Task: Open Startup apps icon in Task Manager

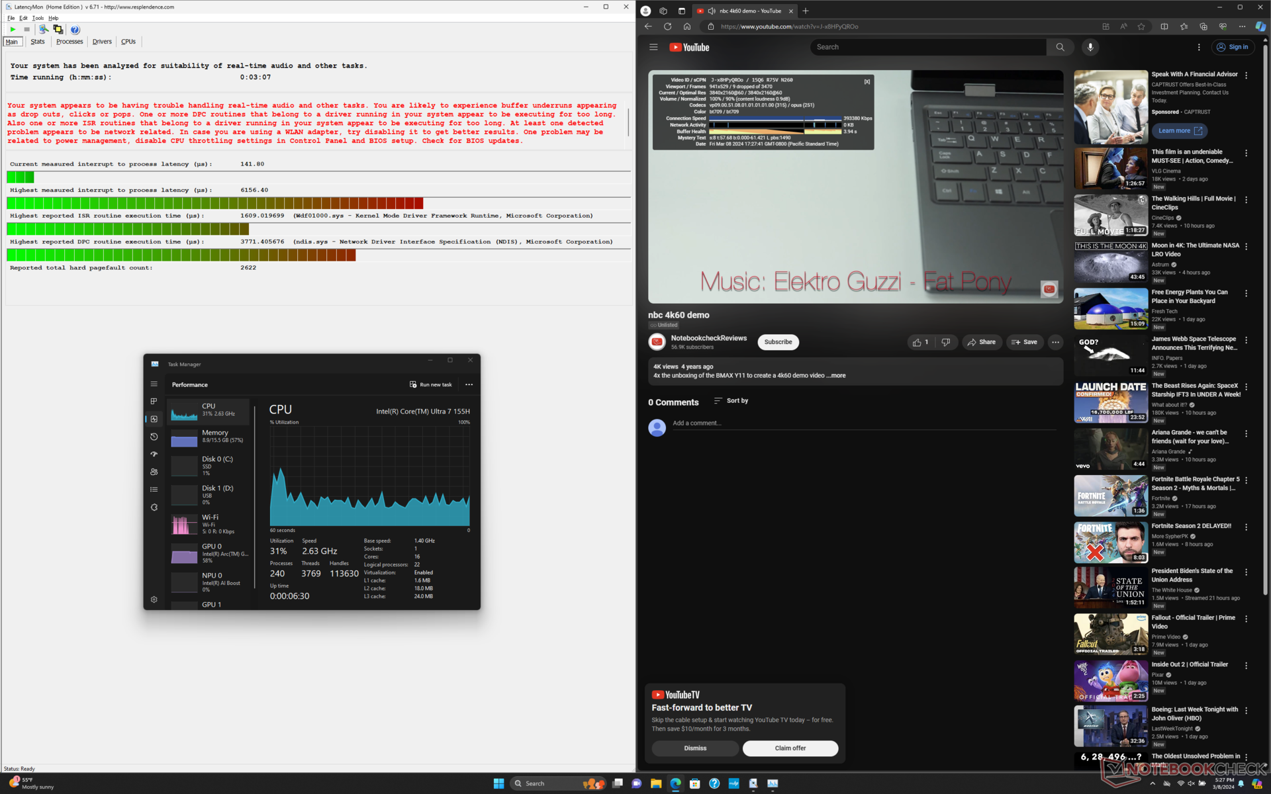Action: click(154, 454)
